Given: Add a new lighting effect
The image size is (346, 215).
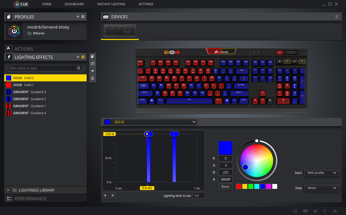Looking at the screenshot, I should [x=78, y=57].
